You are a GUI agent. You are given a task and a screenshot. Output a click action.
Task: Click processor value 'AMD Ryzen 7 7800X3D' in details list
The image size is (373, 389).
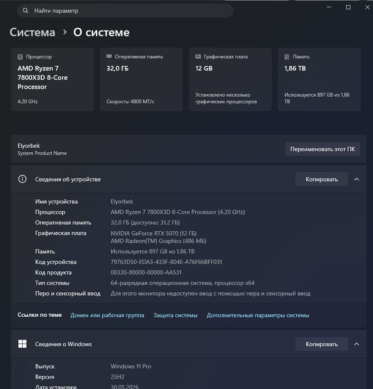(x=178, y=212)
